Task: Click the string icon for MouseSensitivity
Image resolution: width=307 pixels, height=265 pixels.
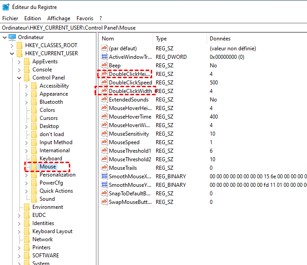Action: click(x=104, y=133)
